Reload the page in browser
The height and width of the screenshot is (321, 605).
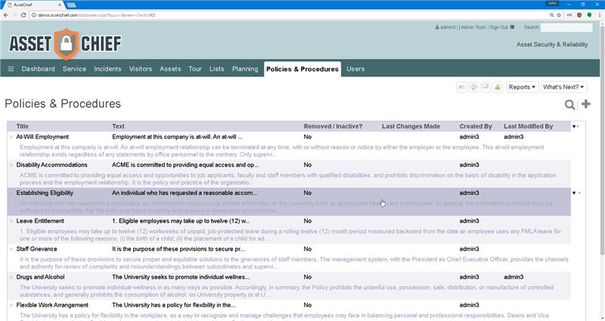tap(23, 15)
